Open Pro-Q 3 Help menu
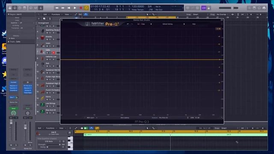The width and height of the screenshot is (274, 154). click(x=194, y=24)
